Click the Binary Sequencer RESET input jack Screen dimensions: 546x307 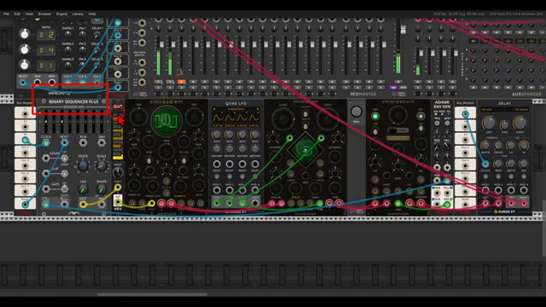65,142
